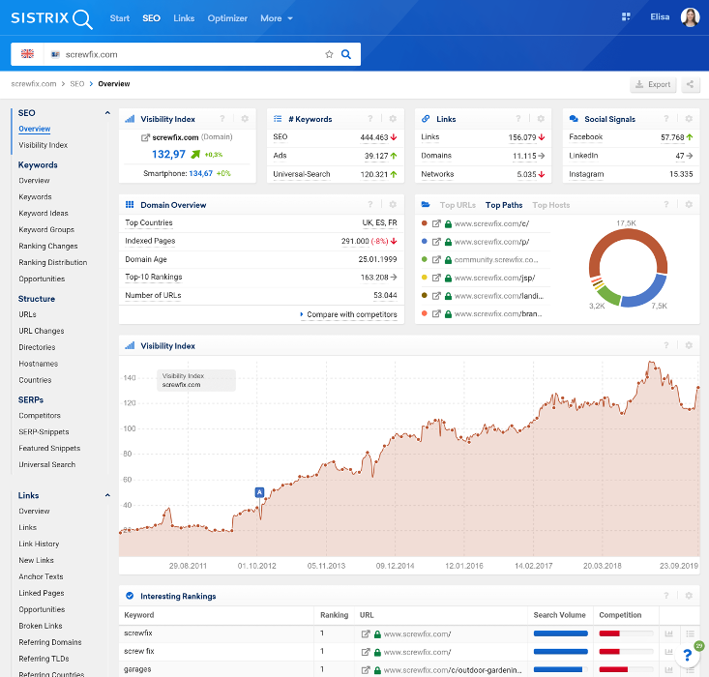This screenshot has height=677, width=709.
Task: Open Social Signals box settings gear
Action: (x=689, y=119)
